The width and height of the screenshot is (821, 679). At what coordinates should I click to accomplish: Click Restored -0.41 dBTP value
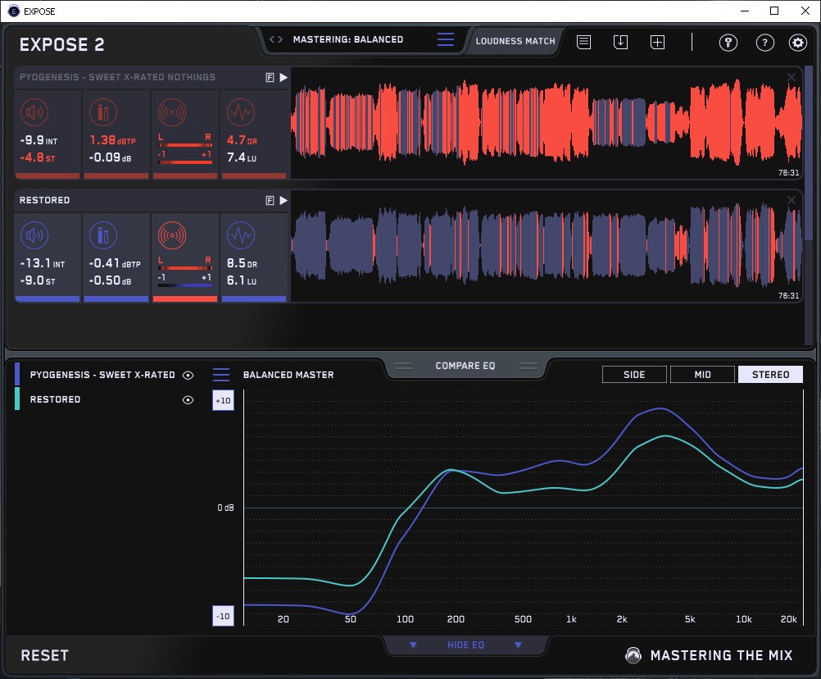(115, 263)
